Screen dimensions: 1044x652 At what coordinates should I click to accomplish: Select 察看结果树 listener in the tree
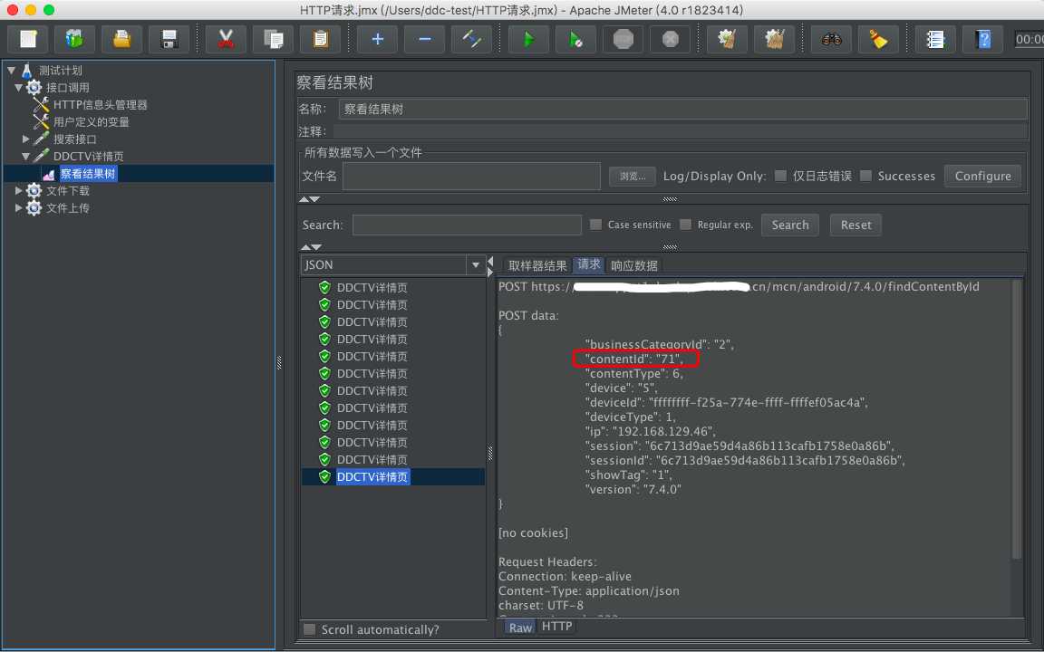(x=88, y=174)
